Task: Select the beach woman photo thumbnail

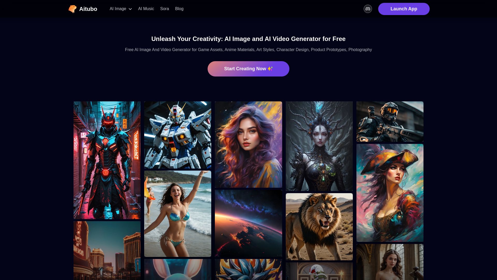Action: click(x=178, y=213)
